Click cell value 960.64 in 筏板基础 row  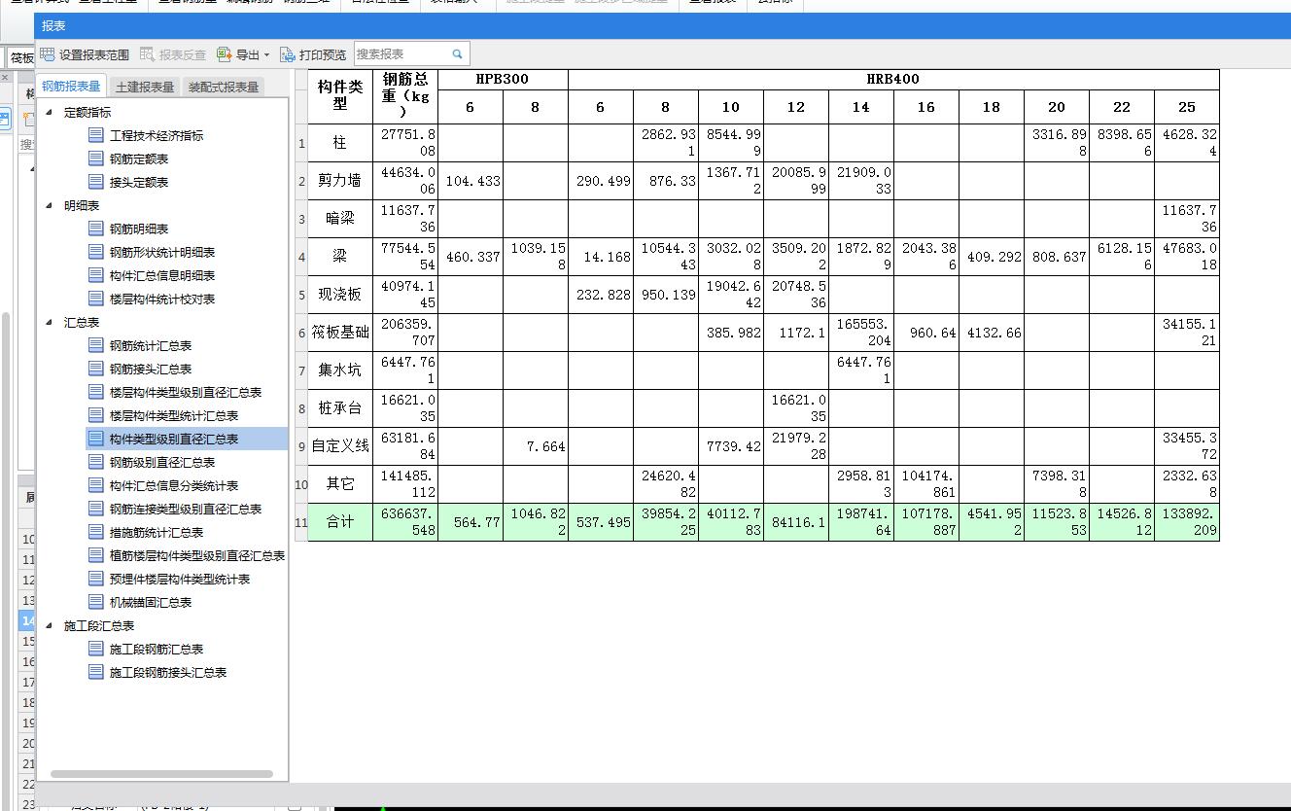click(x=926, y=333)
